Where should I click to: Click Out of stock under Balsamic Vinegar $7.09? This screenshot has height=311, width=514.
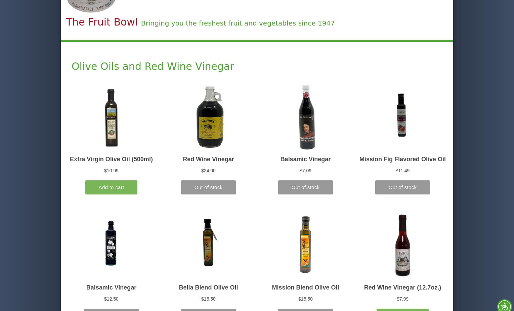coord(305,187)
